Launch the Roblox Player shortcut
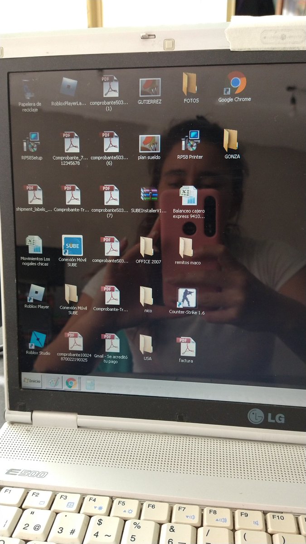The width and height of the screenshot is (306, 544). coord(36,293)
